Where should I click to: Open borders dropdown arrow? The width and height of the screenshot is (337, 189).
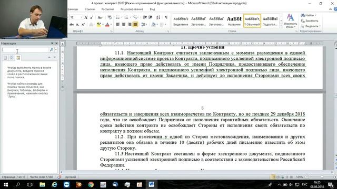pos(165,25)
